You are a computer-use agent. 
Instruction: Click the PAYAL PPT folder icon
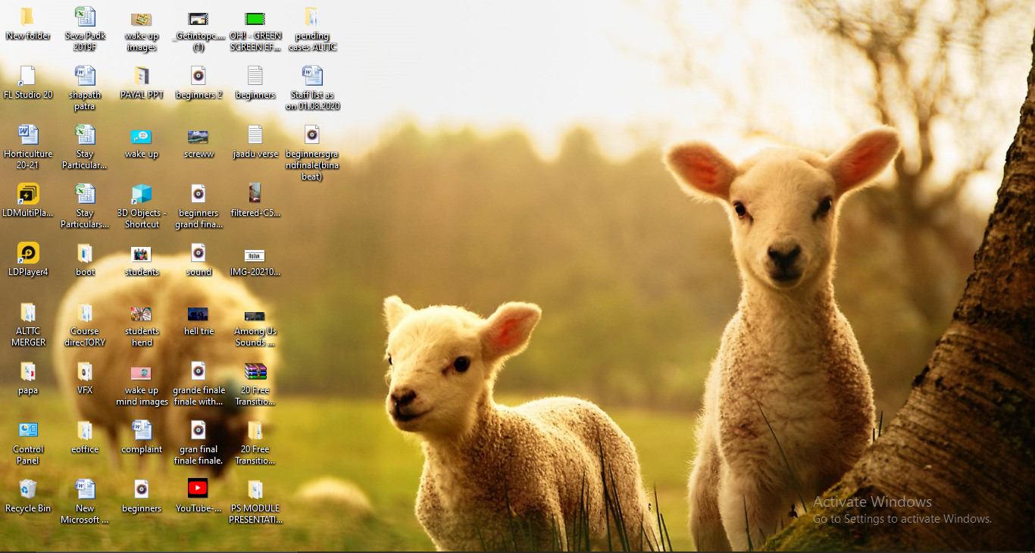142,76
